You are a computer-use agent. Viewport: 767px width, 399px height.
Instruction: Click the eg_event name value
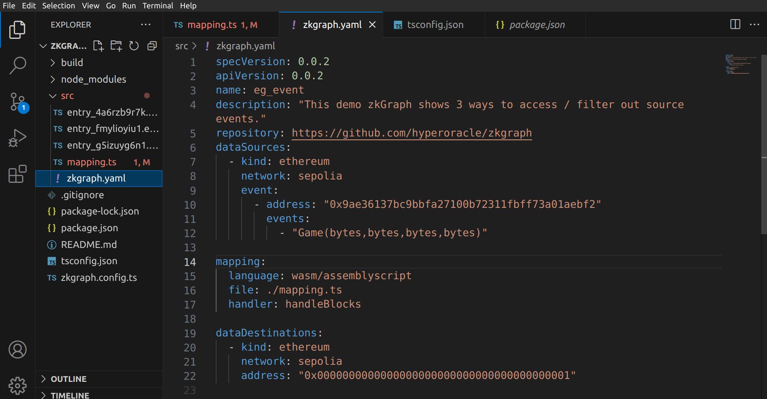click(x=279, y=90)
